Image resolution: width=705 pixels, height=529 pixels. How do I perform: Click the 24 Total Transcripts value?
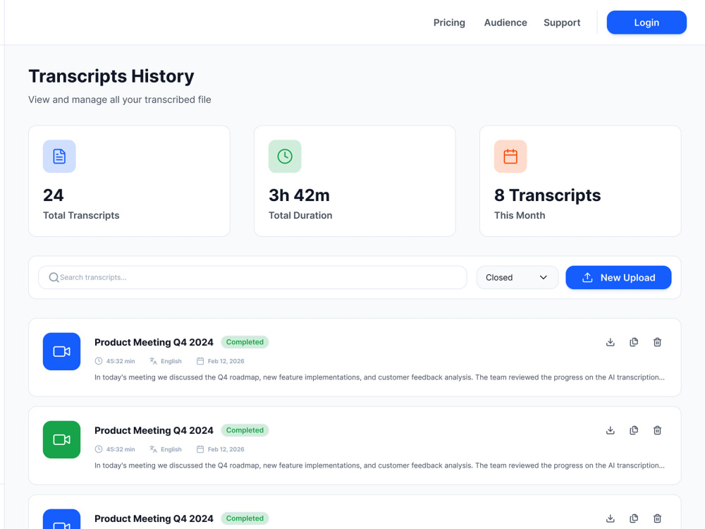point(54,195)
